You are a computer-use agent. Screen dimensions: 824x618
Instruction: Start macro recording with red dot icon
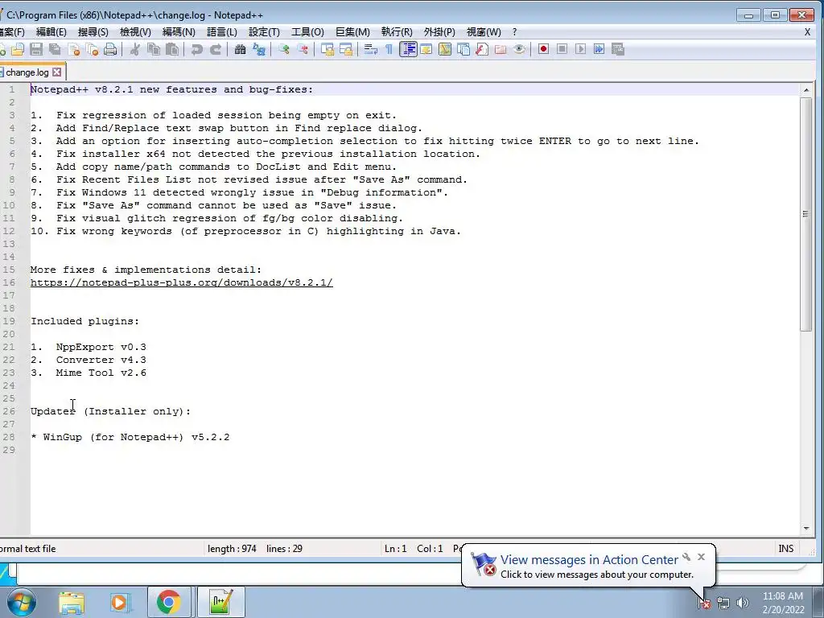click(543, 49)
